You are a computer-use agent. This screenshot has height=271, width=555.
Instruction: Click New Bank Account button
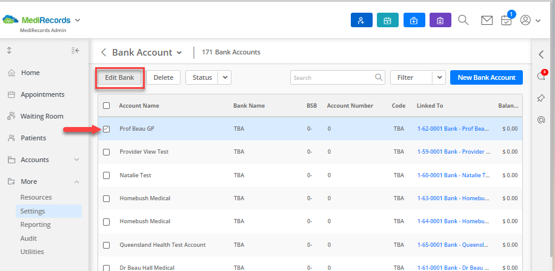click(487, 77)
